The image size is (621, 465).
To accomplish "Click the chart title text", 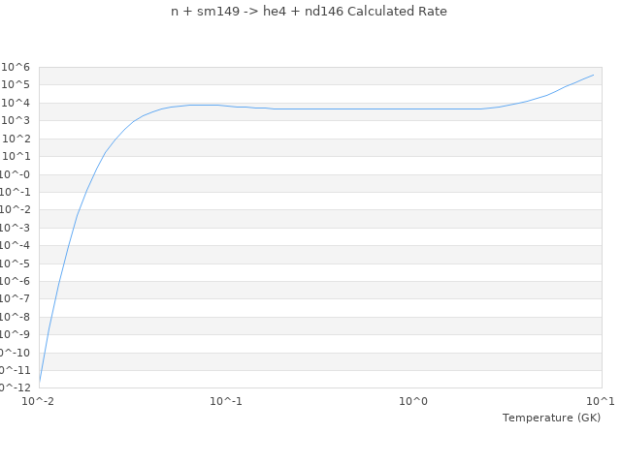I will pos(309,12).
